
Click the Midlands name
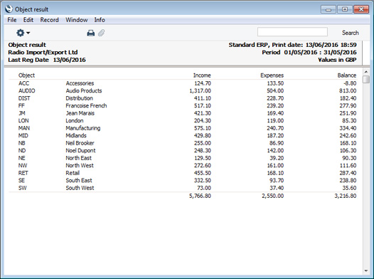[x=76, y=135]
